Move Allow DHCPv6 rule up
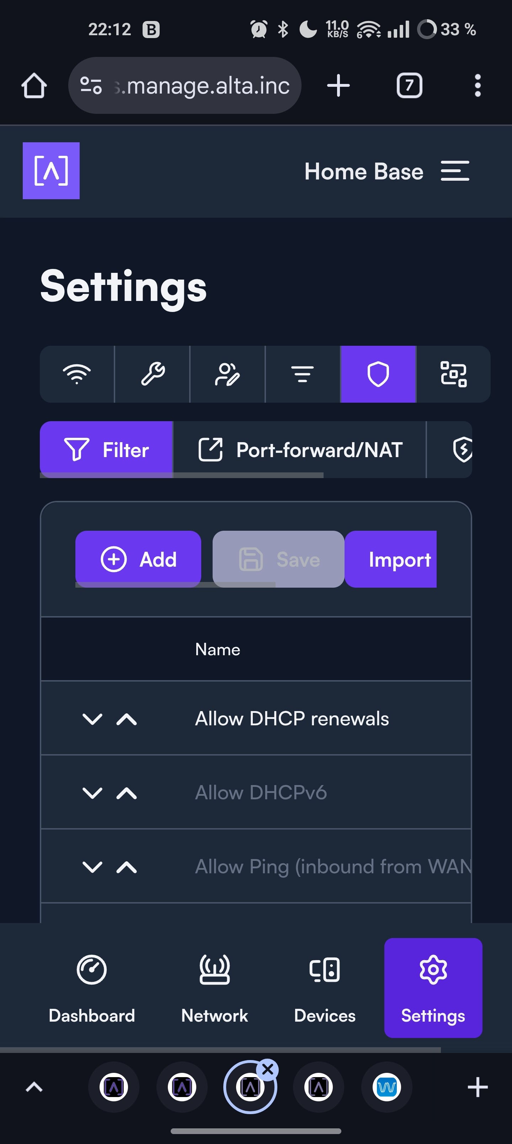The image size is (512, 1144). coord(127,793)
